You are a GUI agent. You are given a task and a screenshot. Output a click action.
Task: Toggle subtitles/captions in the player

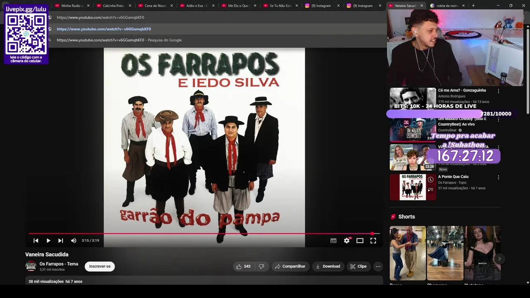pyautogui.click(x=333, y=240)
